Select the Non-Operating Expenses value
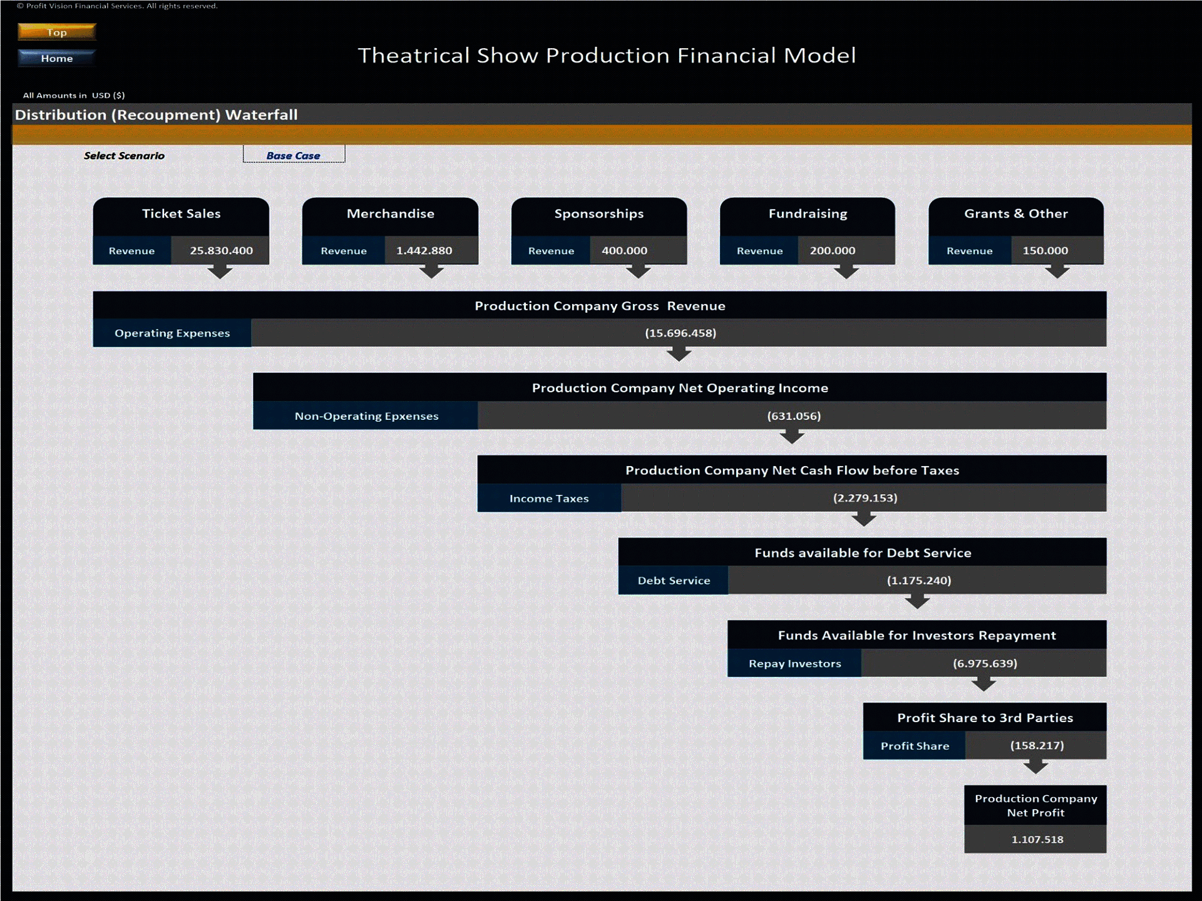The image size is (1202, 901). (x=793, y=415)
